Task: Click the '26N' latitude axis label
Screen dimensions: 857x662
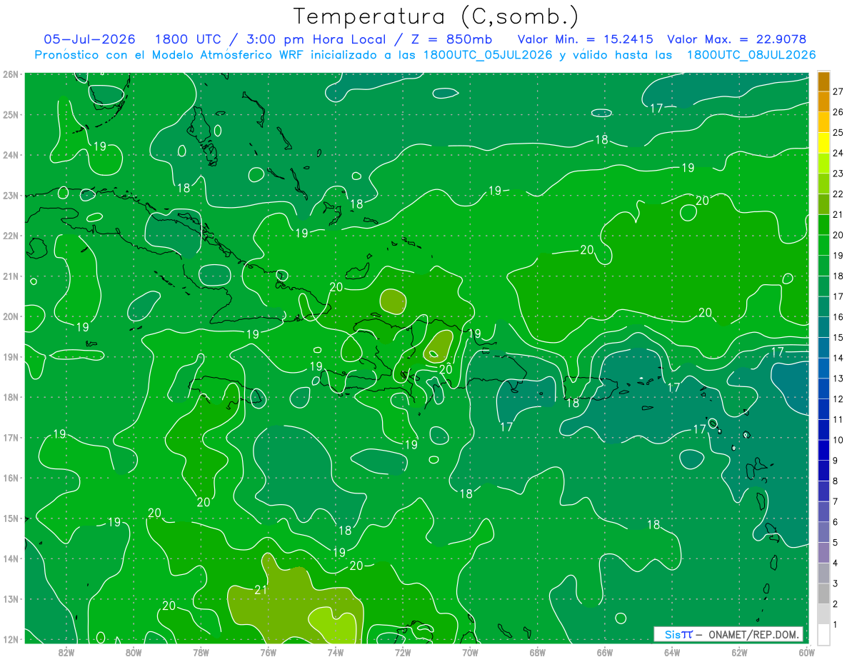Action: point(10,74)
